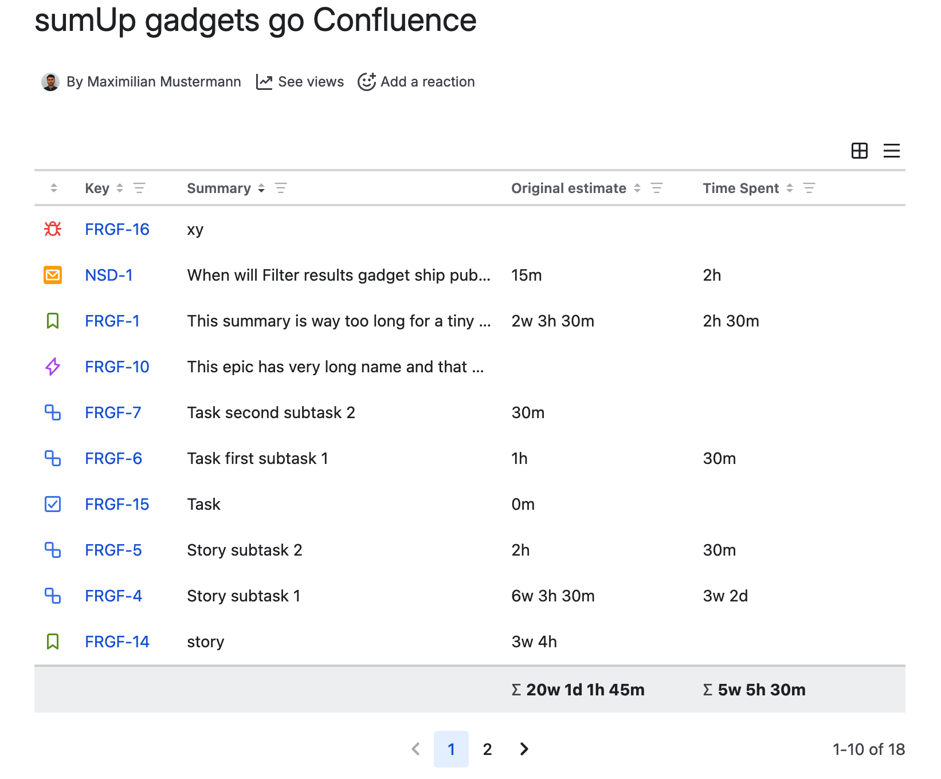941x779 pixels.
Task: Click the summary 'When will Filter results gadget ship pub...'
Action: [339, 275]
